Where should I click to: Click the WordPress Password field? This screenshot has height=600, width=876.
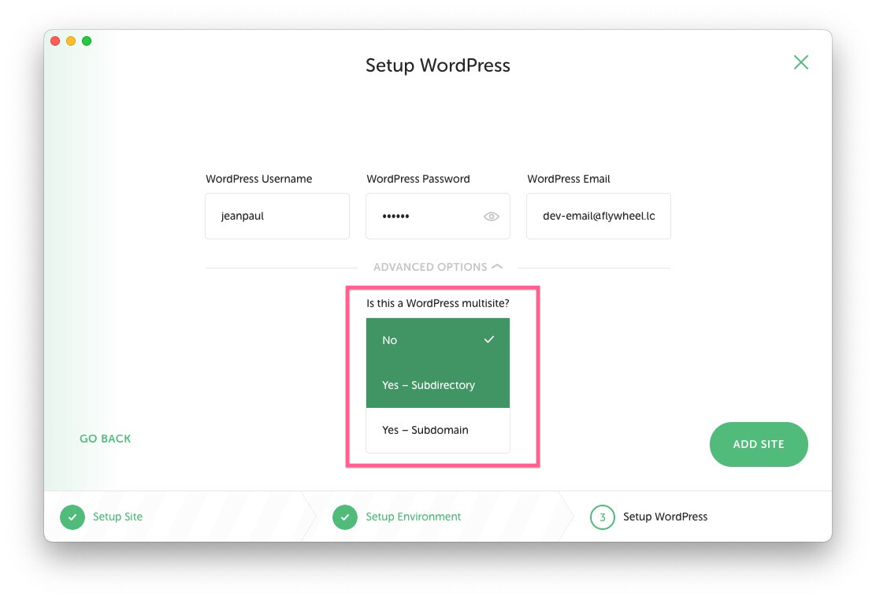click(x=437, y=217)
